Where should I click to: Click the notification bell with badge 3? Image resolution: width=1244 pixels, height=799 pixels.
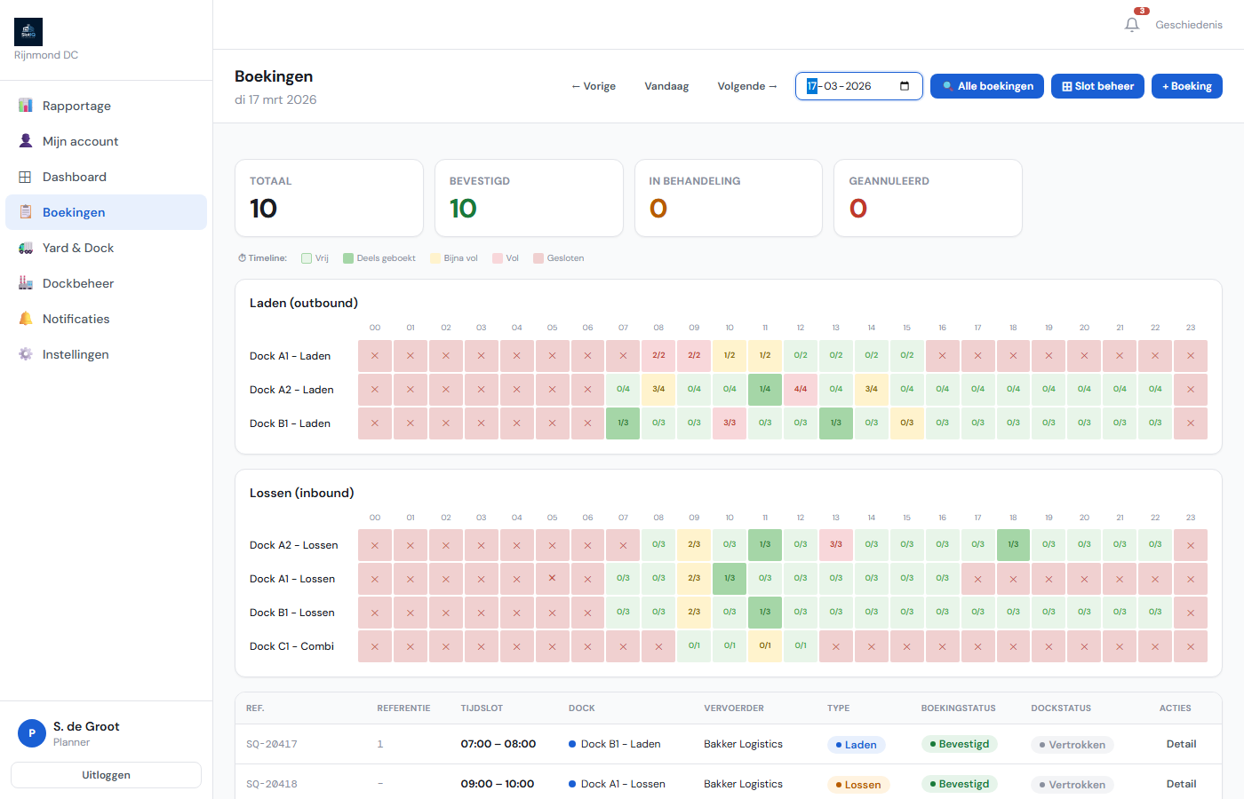[1131, 23]
